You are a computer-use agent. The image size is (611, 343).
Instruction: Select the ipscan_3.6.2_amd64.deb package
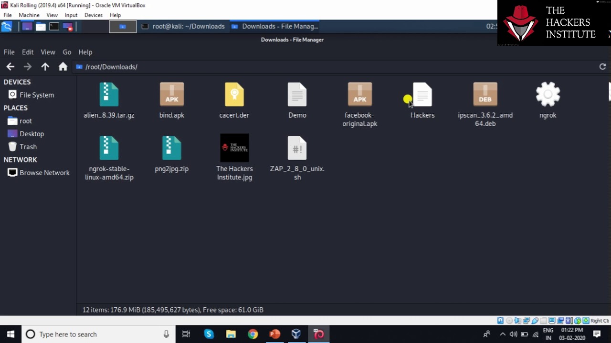(485, 95)
